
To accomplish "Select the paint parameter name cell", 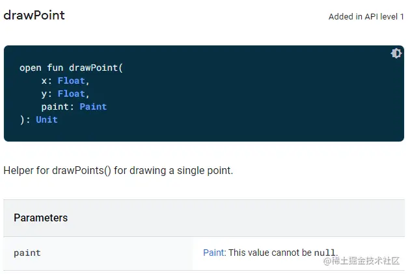I will (27, 253).
